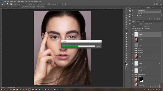Add a layer style (fx)
163x91 pixels.
tap(148, 87)
